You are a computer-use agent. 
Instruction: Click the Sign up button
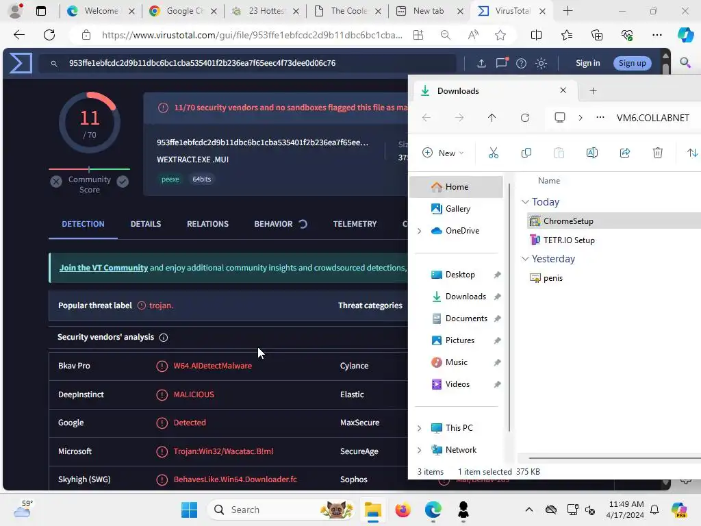point(632,63)
